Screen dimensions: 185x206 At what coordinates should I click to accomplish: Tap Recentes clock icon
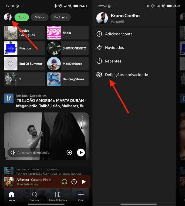99,61
